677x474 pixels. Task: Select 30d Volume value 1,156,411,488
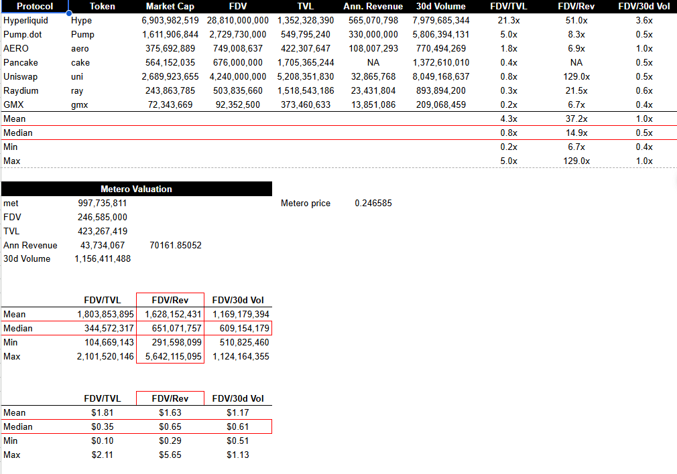103,259
